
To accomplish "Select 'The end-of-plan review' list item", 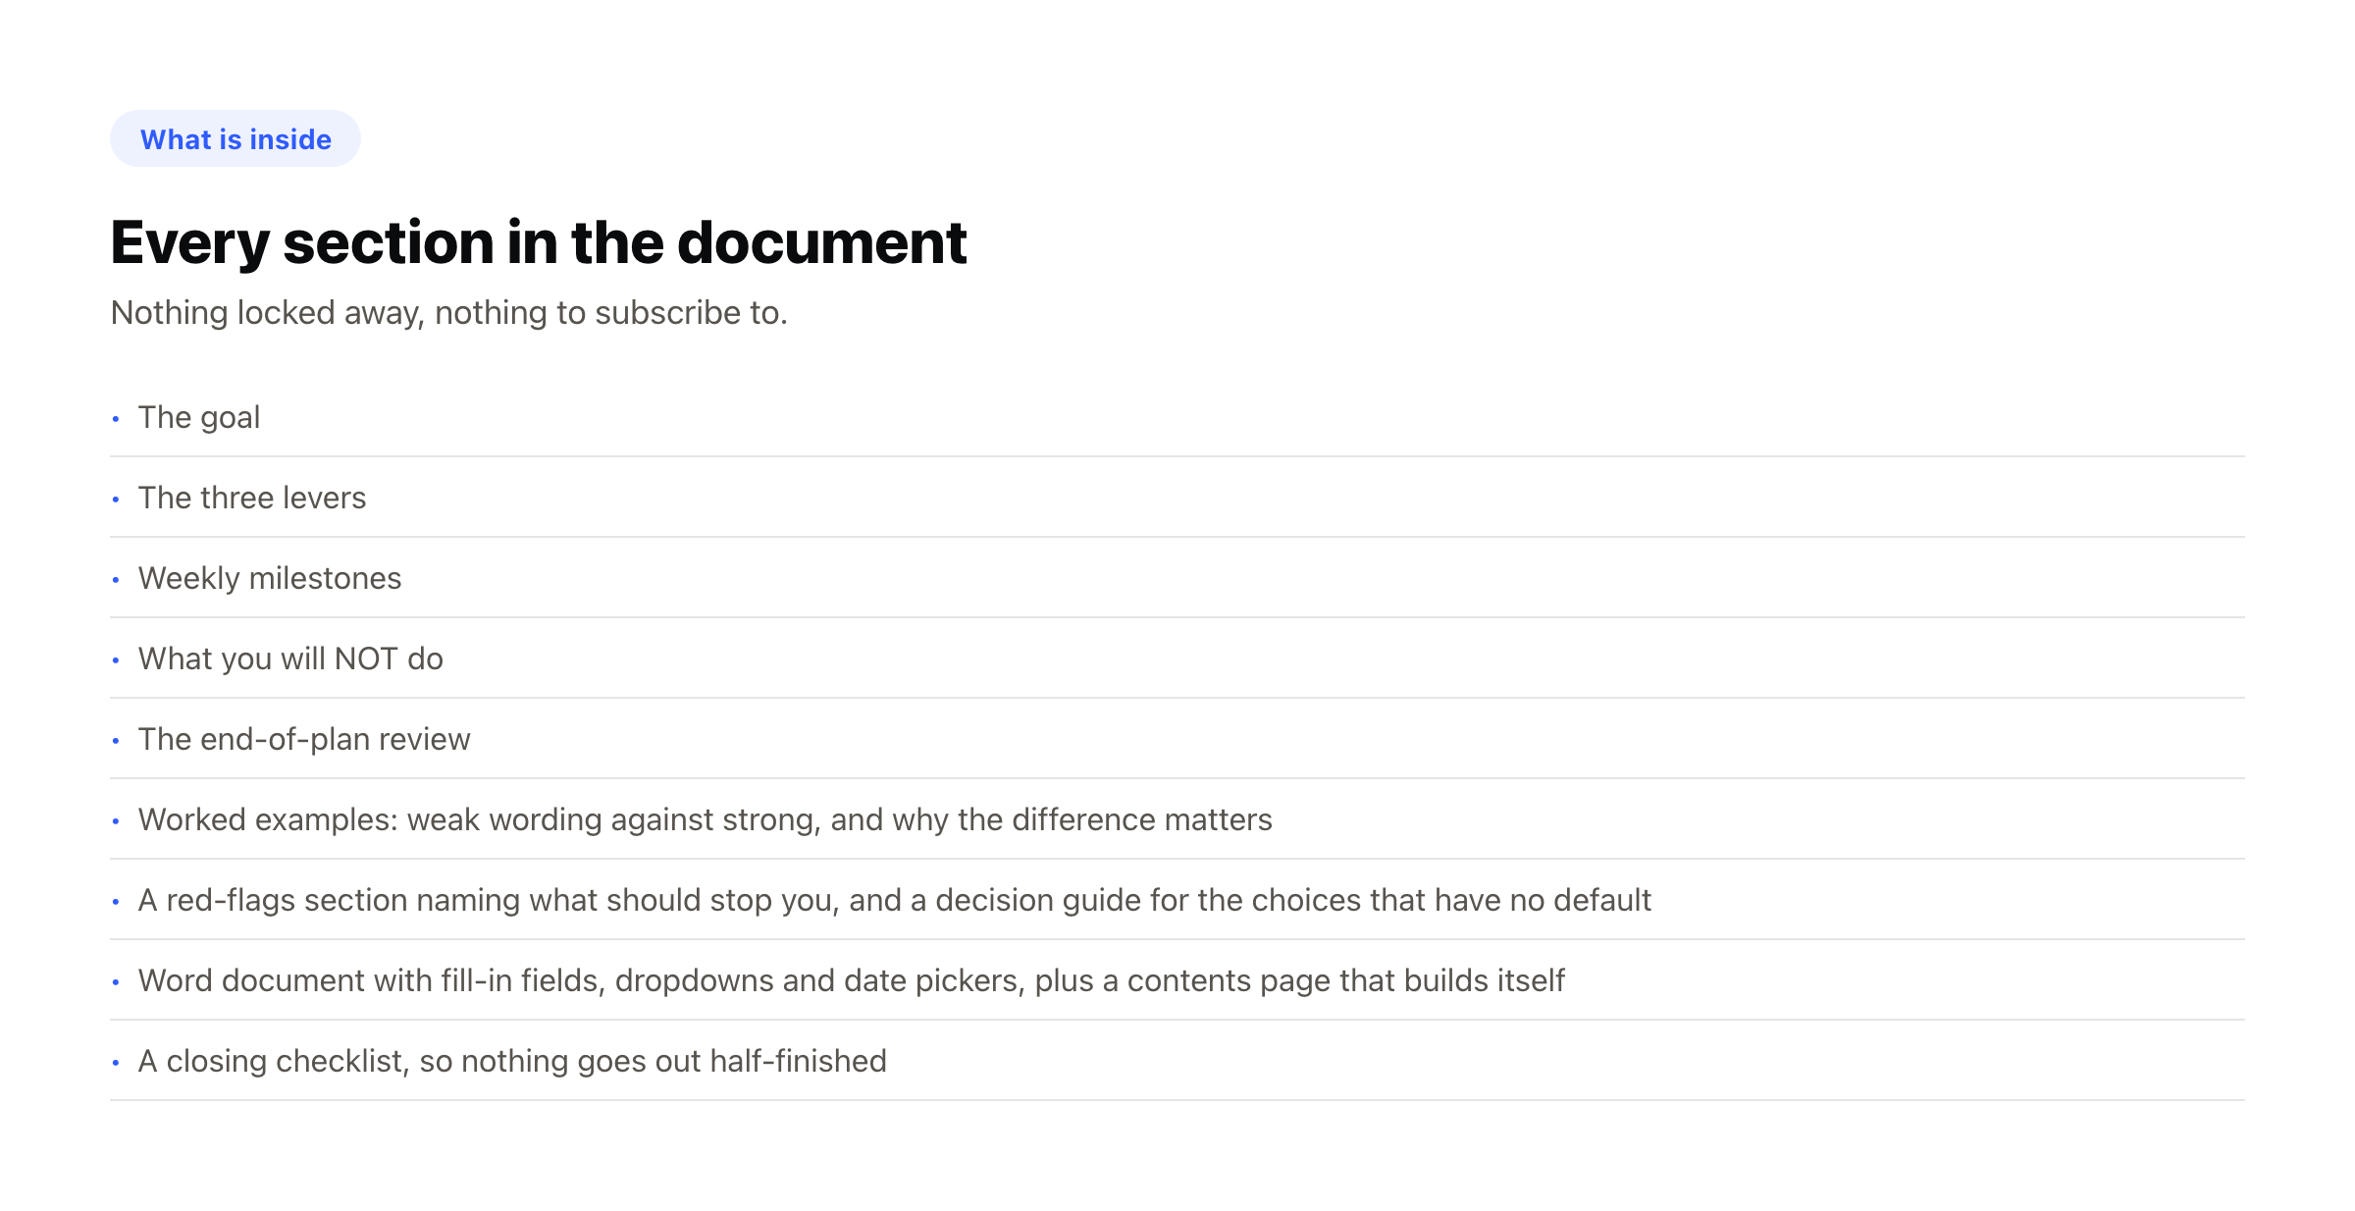I will pos(1177,739).
